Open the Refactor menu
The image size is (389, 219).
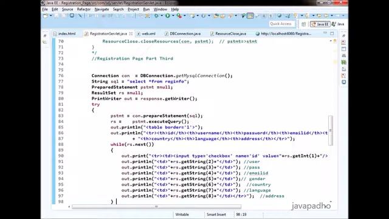coord(84,9)
